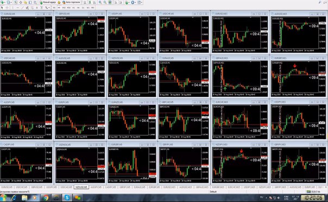Image resolution: width=328 pixels, height=202 pixels.
Task: Toggle chart shift from right edge
Action: pos(121,3)
